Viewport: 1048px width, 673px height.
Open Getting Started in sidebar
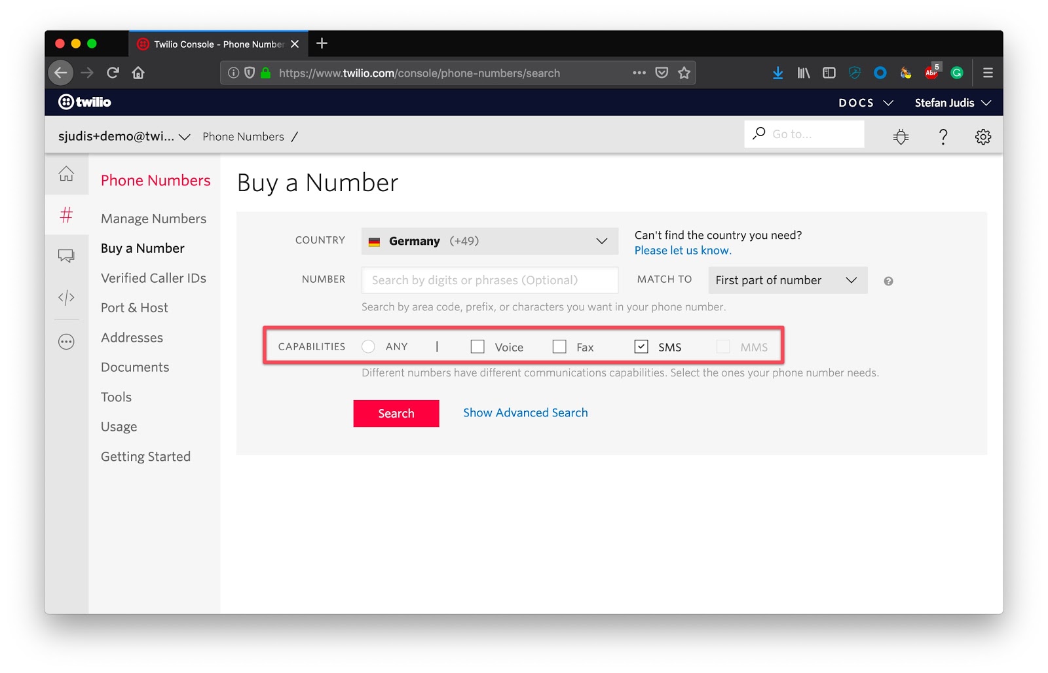click(145, 457)
